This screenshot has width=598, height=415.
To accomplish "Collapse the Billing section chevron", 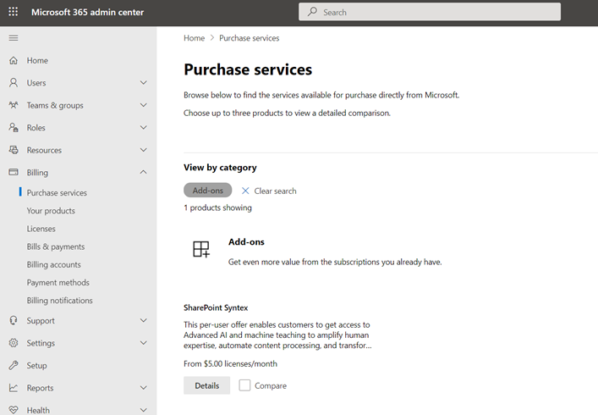I will pyautogui.click(x=144, y=172).
